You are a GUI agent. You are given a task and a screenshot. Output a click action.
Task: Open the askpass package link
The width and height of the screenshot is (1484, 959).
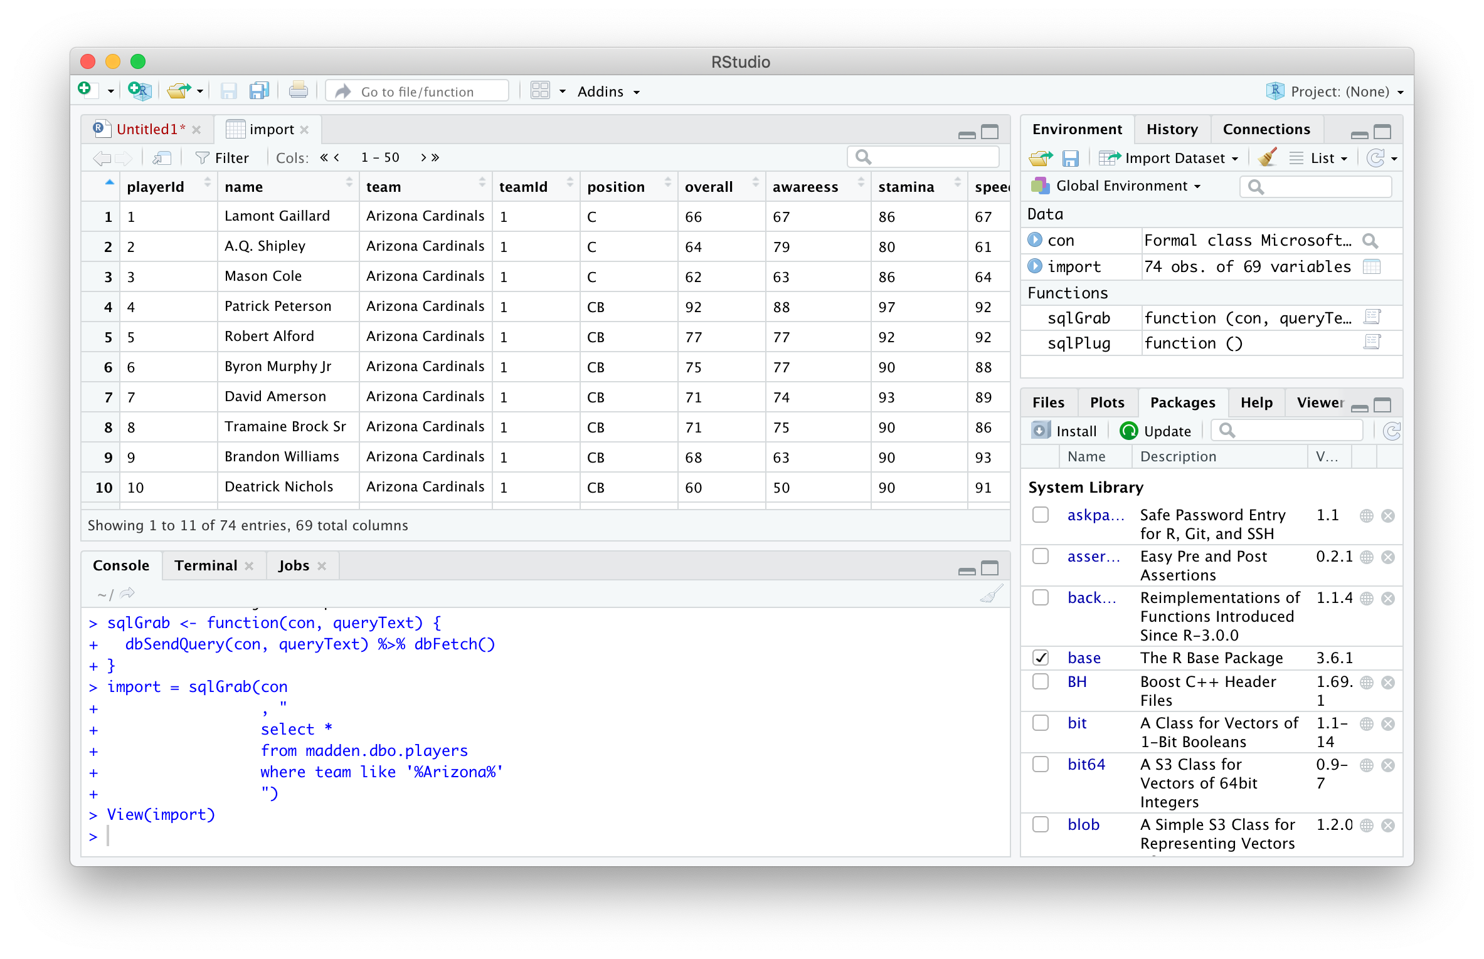pyautogui.click(x=1095, y=515)
